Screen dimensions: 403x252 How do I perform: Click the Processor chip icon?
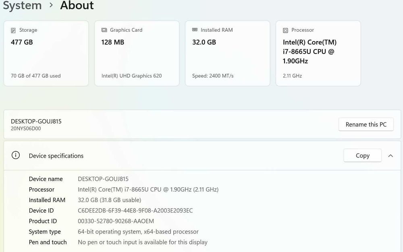pos(285,30)
